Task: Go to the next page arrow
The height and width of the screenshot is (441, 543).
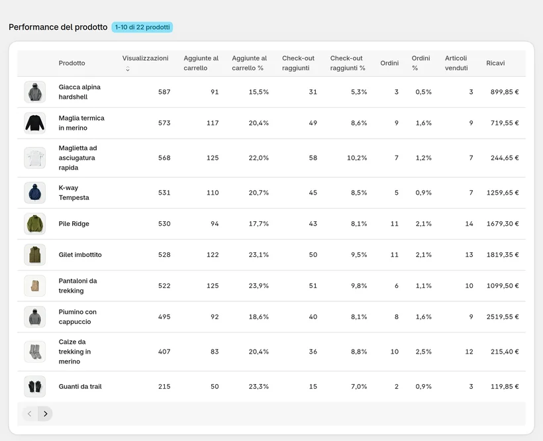Action: (x=46, y=414)
